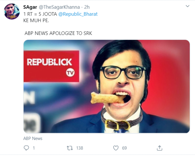Viewport: 195px width, 158px height.
Task: Open the tweet author's profile avatar
Action: tap(12, 11)
